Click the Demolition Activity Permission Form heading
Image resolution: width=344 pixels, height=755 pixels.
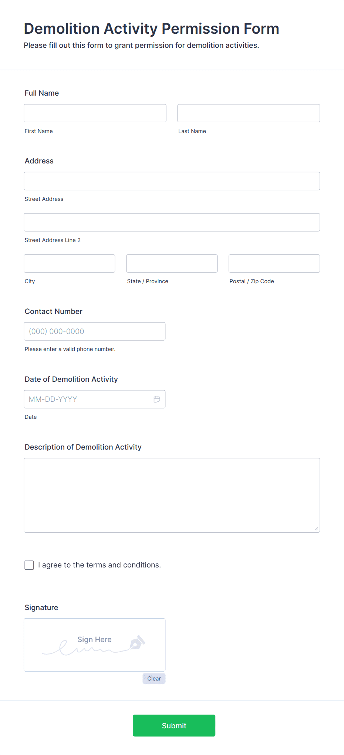(152, 29)
